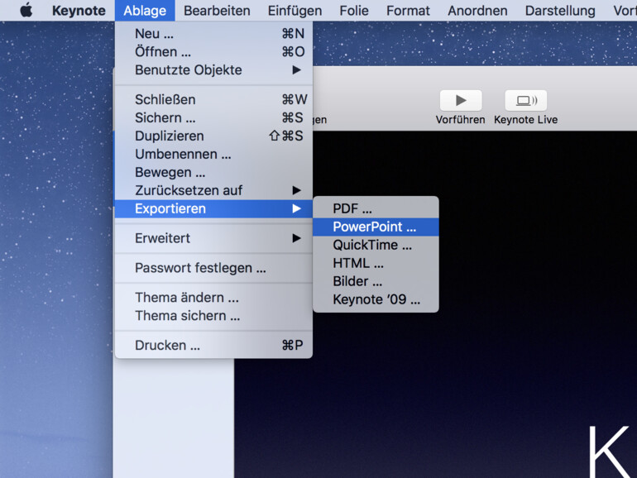Click the Keynote Live icon
Image resolution: width=637 pixels, height=478 pixels.
click(x=525, y=100)
